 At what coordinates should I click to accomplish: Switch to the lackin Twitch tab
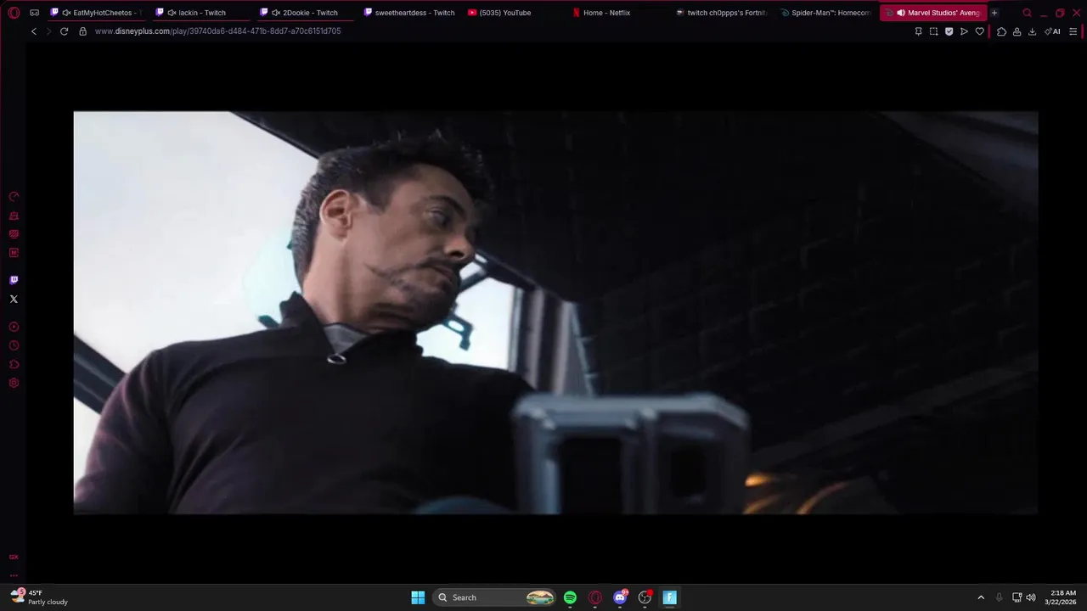[202, 13]
